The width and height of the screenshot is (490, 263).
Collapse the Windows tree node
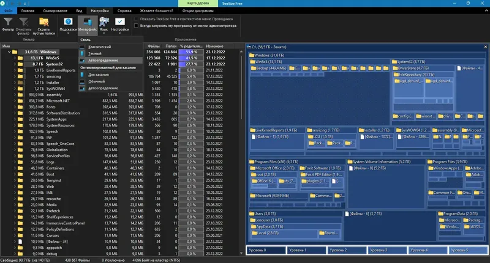coord(9,52)
